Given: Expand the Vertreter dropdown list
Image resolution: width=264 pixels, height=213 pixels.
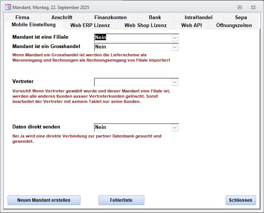Looking at the screenshot, I should [175, 82].
